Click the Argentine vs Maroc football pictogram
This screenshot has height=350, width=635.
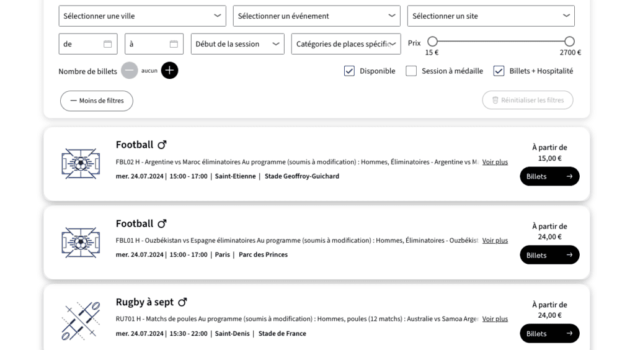coord(81,164)
